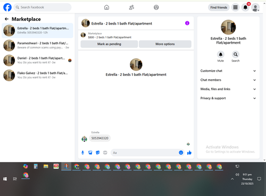
Task: Open the Parameshwari conversation
Action: click(37, 45)
